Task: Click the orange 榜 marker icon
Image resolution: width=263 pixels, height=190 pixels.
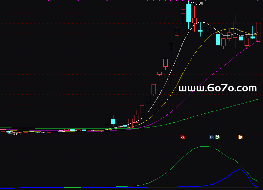Action: (241, 137)
